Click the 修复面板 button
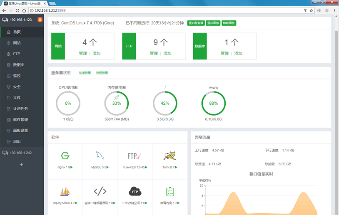The width and height of the screenshot is (339, 215). (x=229, y=23)
